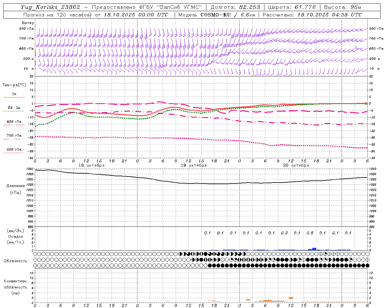Viewport: 385px width, 308px height.
Task: Click the "Широта: 61.776" header value
Action: (292, 7)
